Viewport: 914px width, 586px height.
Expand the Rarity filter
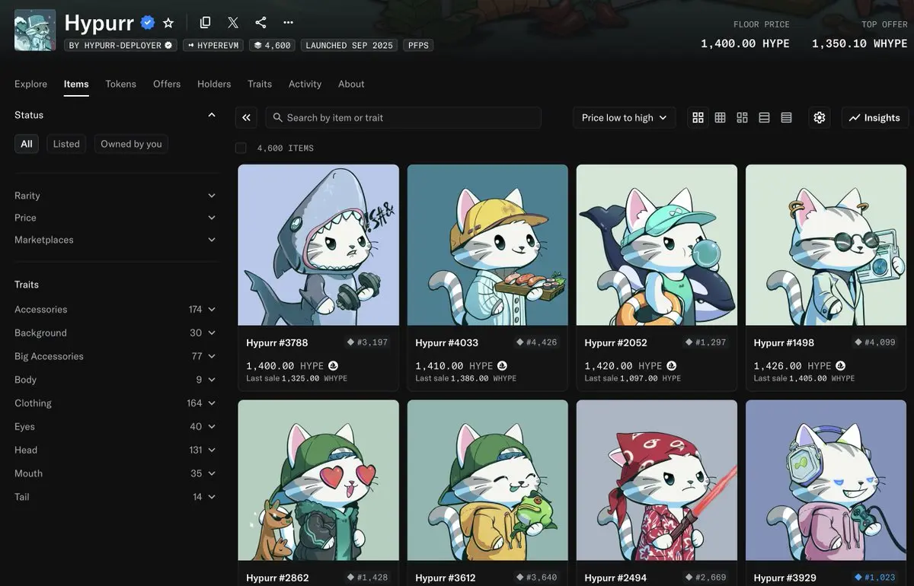pos(212,196)
